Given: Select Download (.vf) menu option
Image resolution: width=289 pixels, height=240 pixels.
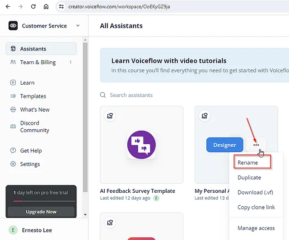Looking at the screenshot, I should pyautogui.click(x=255, y=192).
